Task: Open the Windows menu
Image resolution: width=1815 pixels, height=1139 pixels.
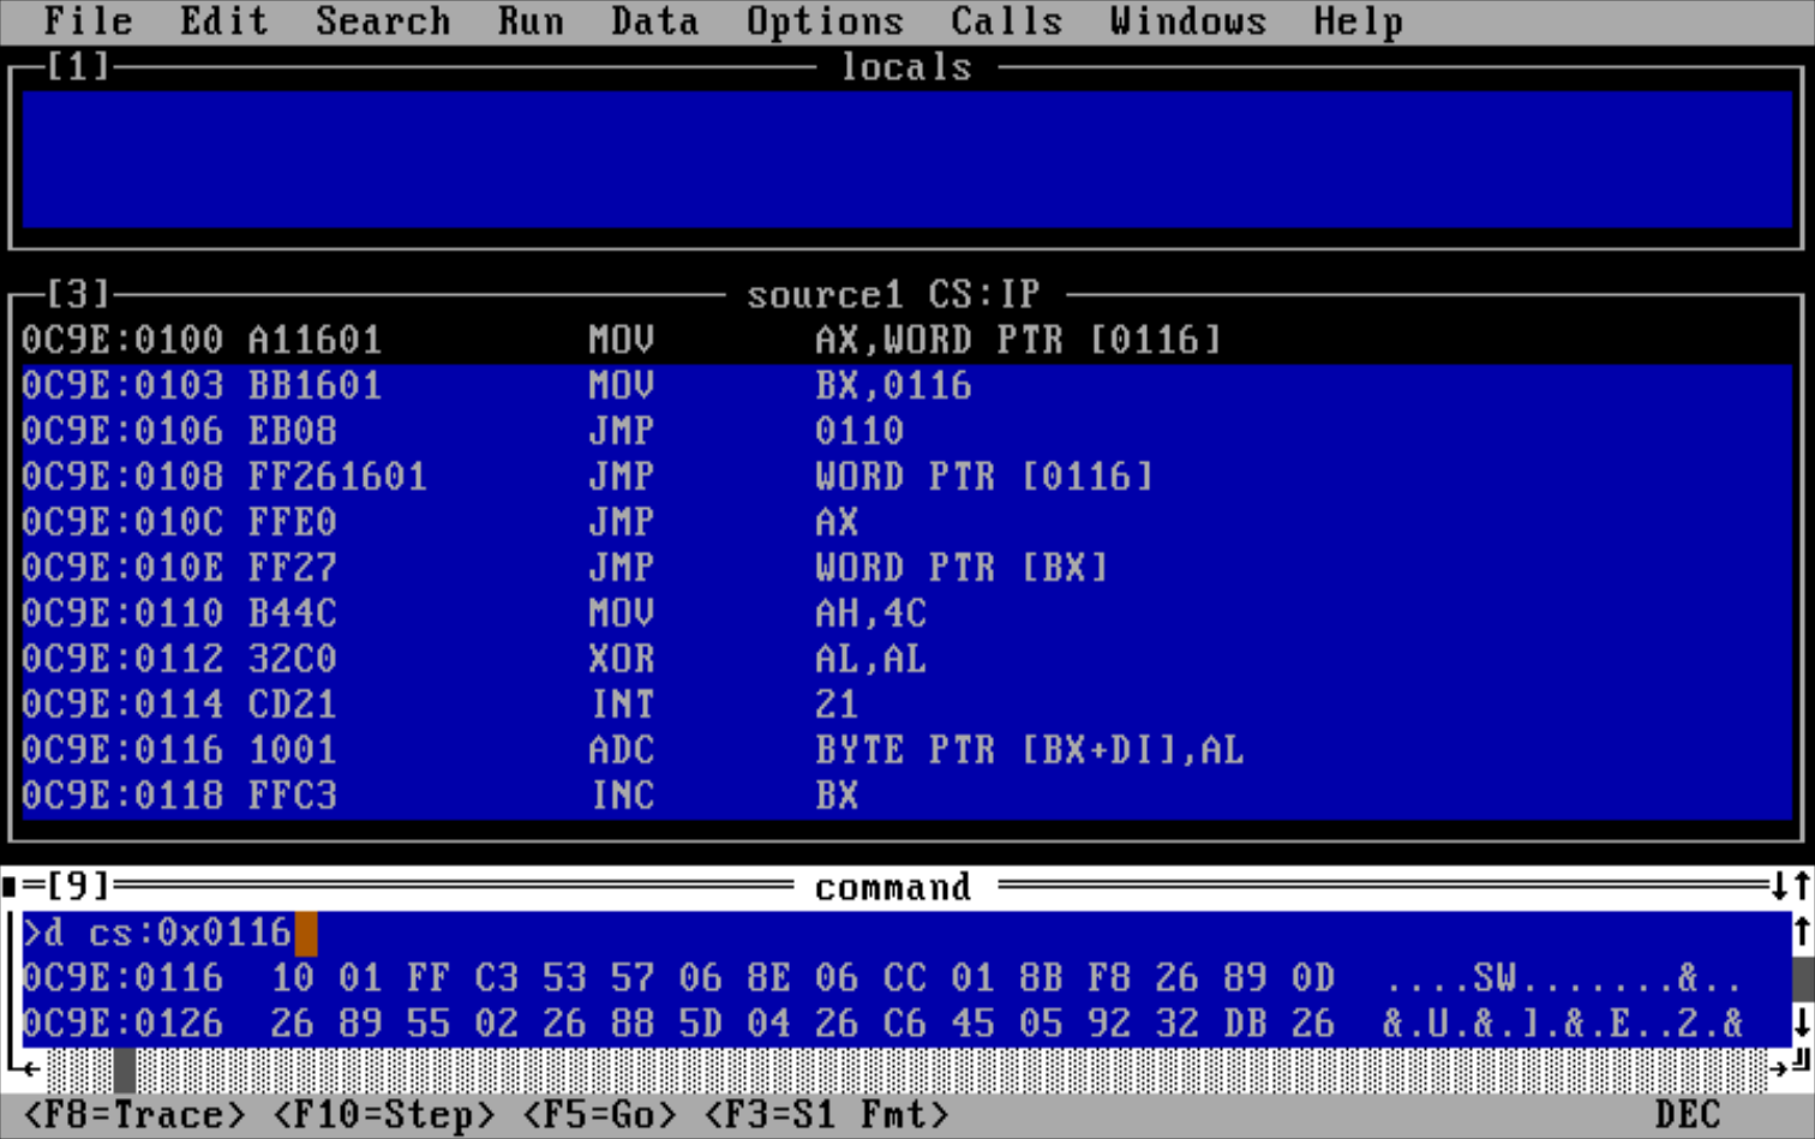Action: [1188, 21]
